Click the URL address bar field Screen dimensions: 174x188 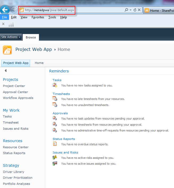(x=72, y=10)
